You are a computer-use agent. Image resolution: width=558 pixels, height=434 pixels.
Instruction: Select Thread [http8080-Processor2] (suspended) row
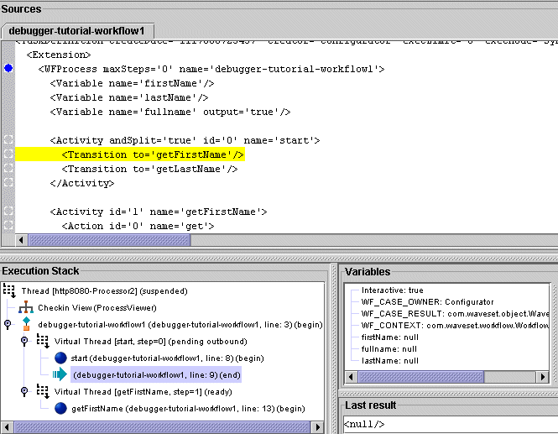pos(104,291)
